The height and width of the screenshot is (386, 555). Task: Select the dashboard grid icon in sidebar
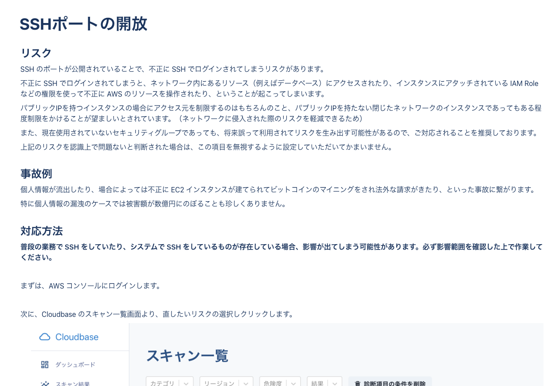tap(44, 364)
